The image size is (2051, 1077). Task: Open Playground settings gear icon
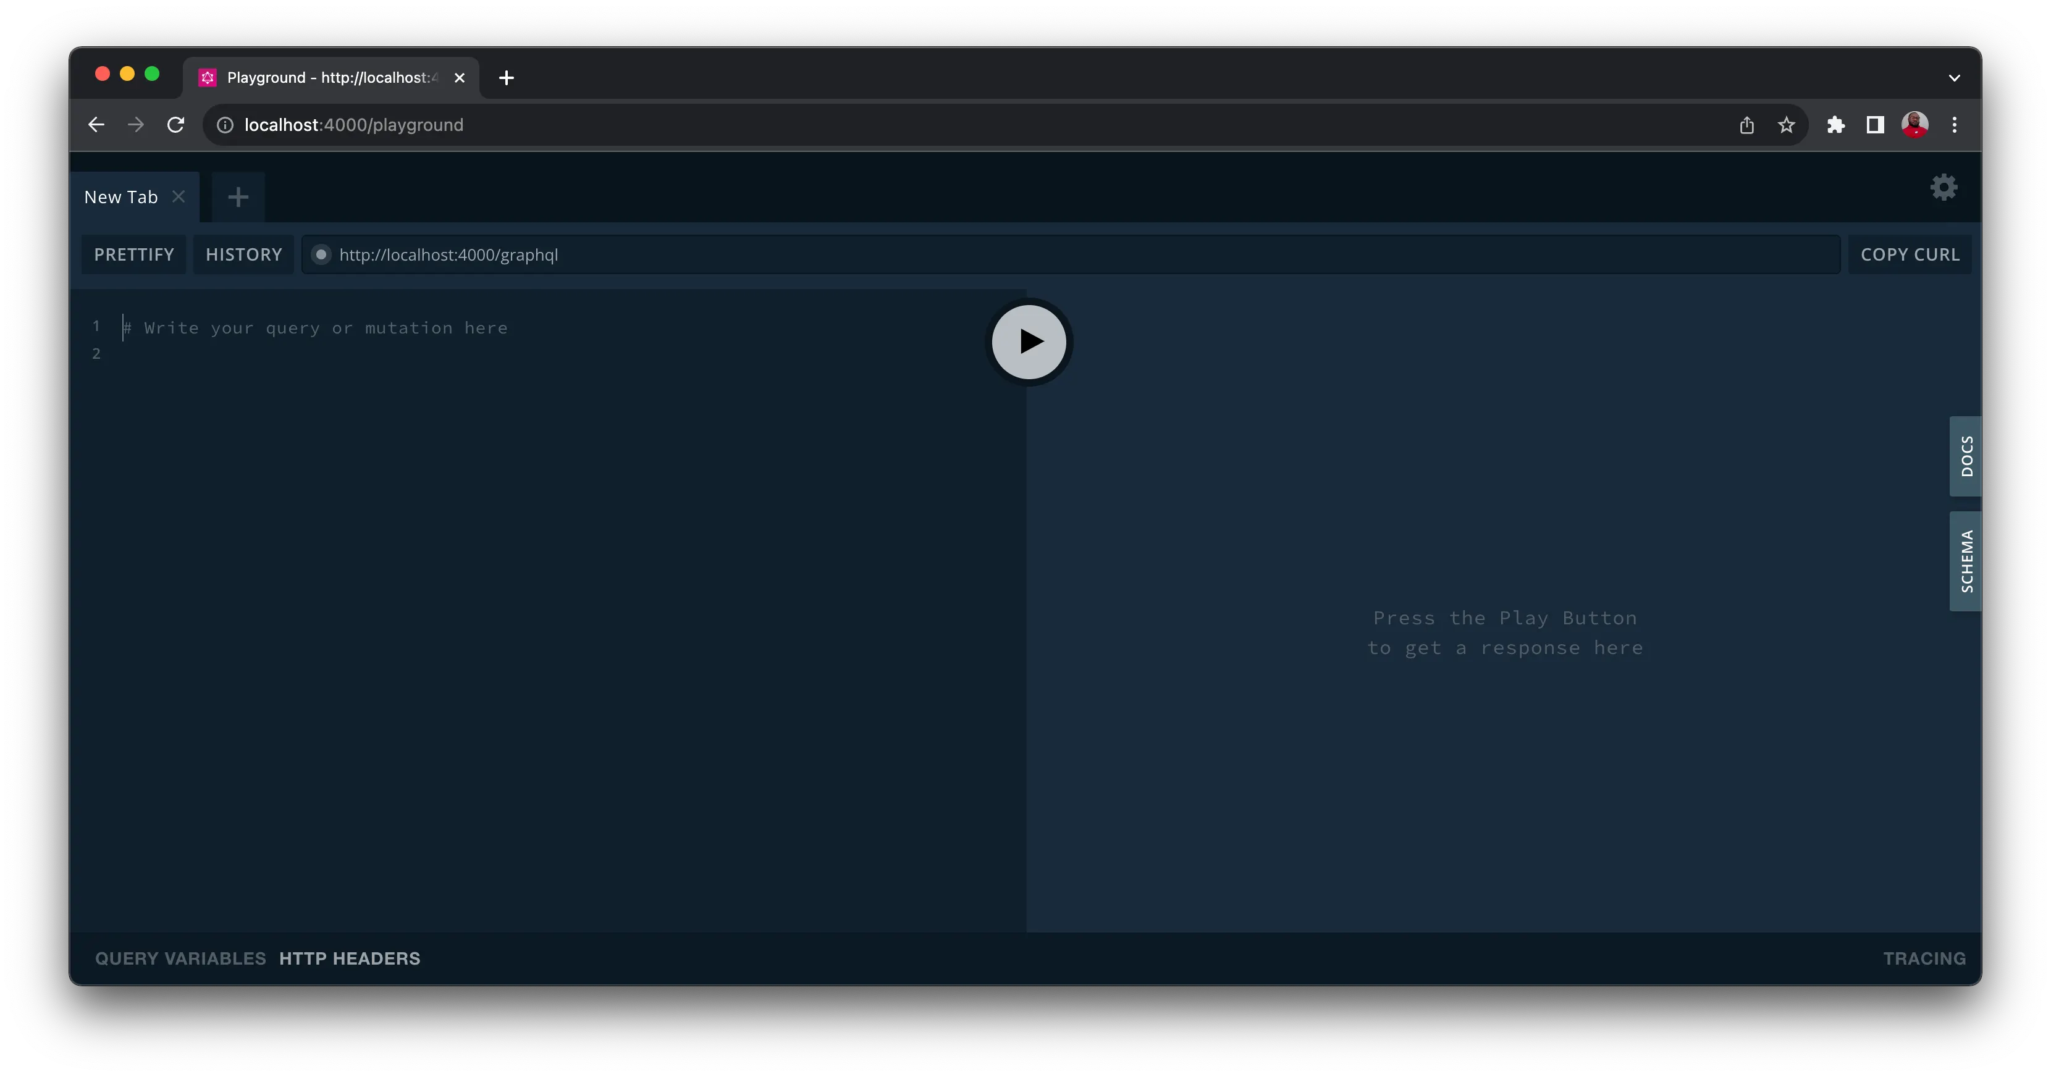[1944, 188]
